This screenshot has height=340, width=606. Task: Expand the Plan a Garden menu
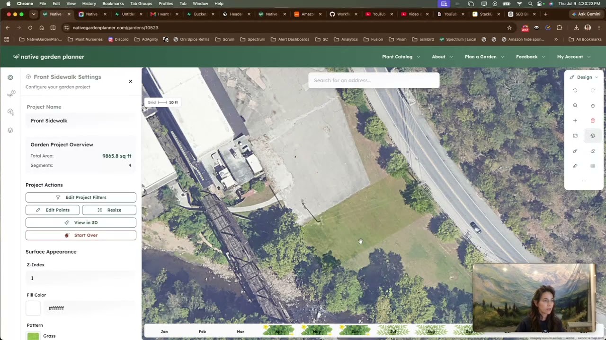(484, 57)
